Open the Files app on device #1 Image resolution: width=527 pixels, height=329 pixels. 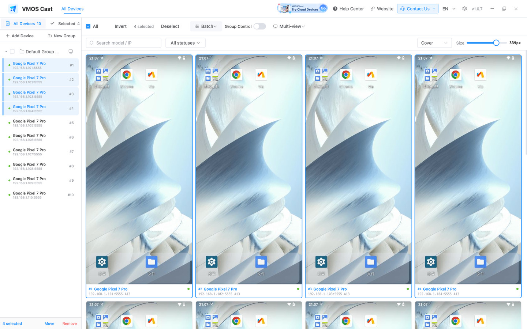(x=152, y=262)
